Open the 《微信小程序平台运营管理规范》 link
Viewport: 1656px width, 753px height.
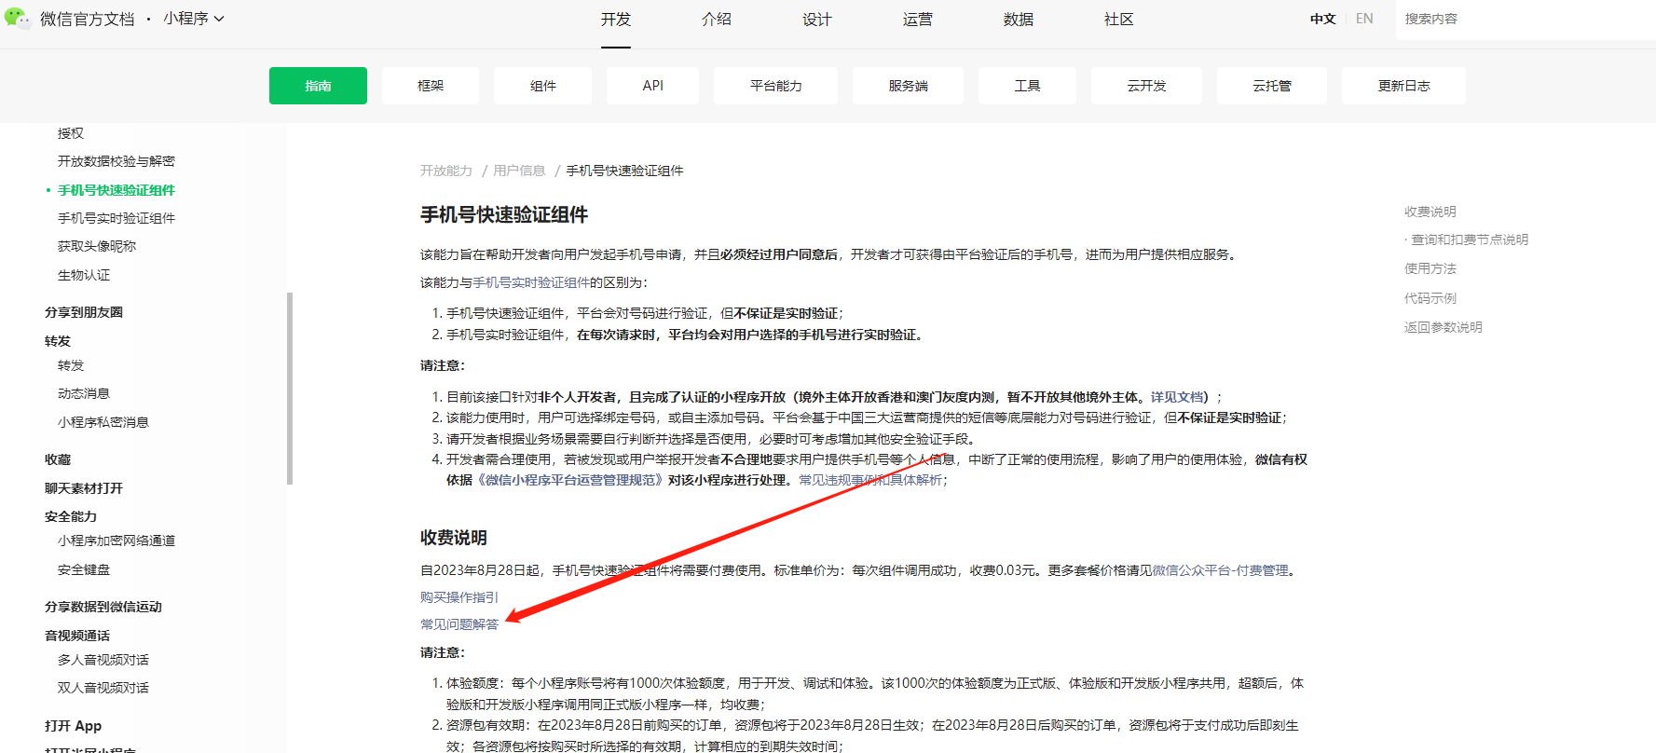click(x=570, y=480)
